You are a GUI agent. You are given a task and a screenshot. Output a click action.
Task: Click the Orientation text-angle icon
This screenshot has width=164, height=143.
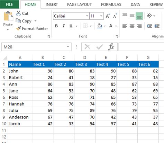[x=149, y=16]
